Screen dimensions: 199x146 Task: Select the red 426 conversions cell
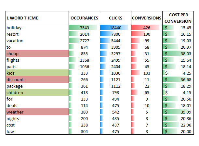pyautogui.click(x=146, y=28)
